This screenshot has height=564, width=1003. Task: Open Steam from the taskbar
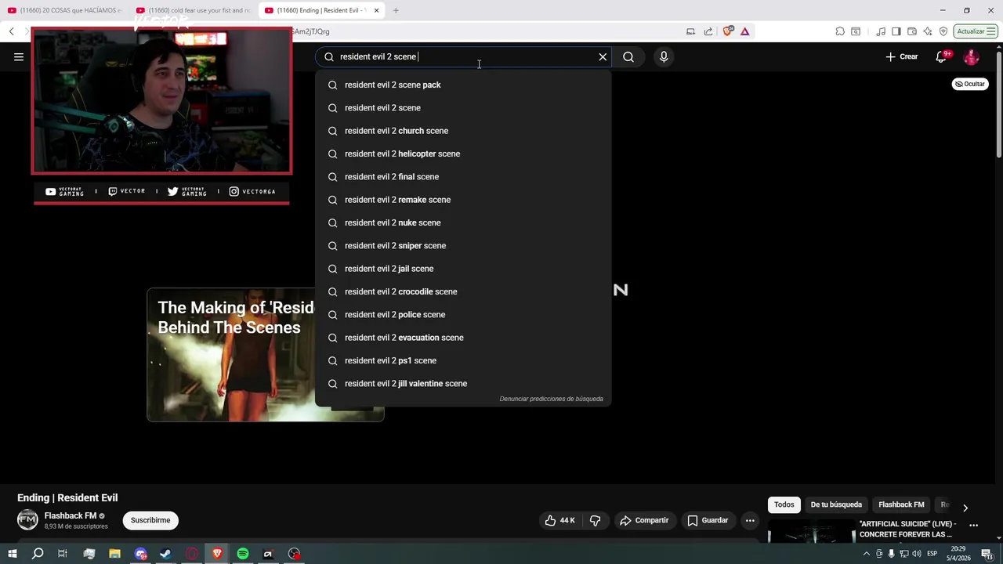tap(166, 554)
